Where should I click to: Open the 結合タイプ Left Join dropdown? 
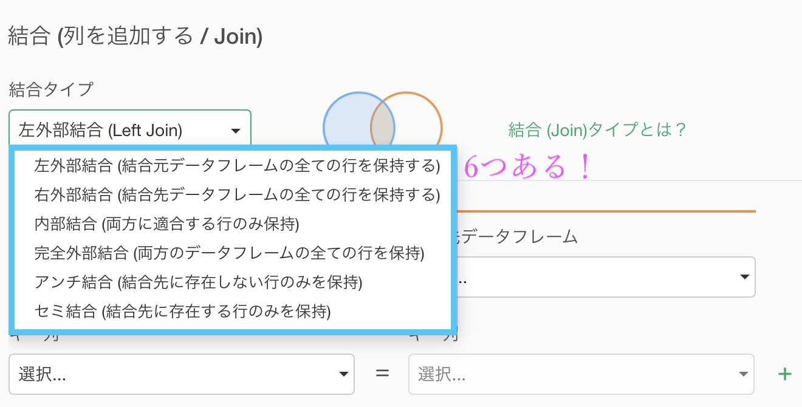(130, 129)
